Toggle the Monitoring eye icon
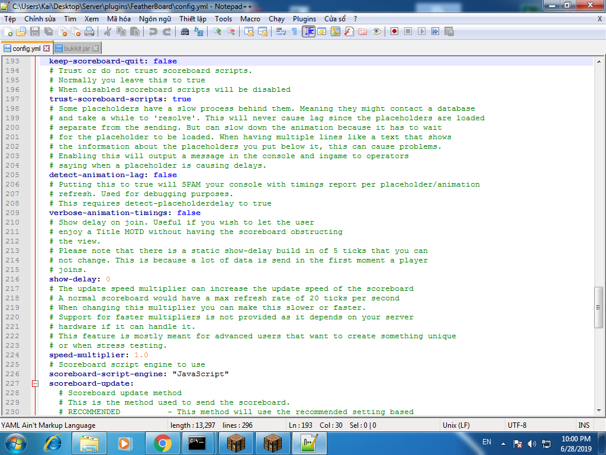 pyautogui.click(x=376, y=32)
